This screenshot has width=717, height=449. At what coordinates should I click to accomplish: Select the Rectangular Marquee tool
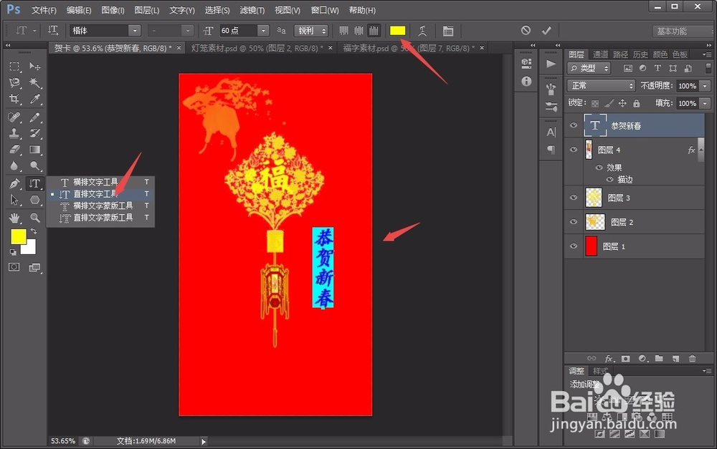(14, 67)
